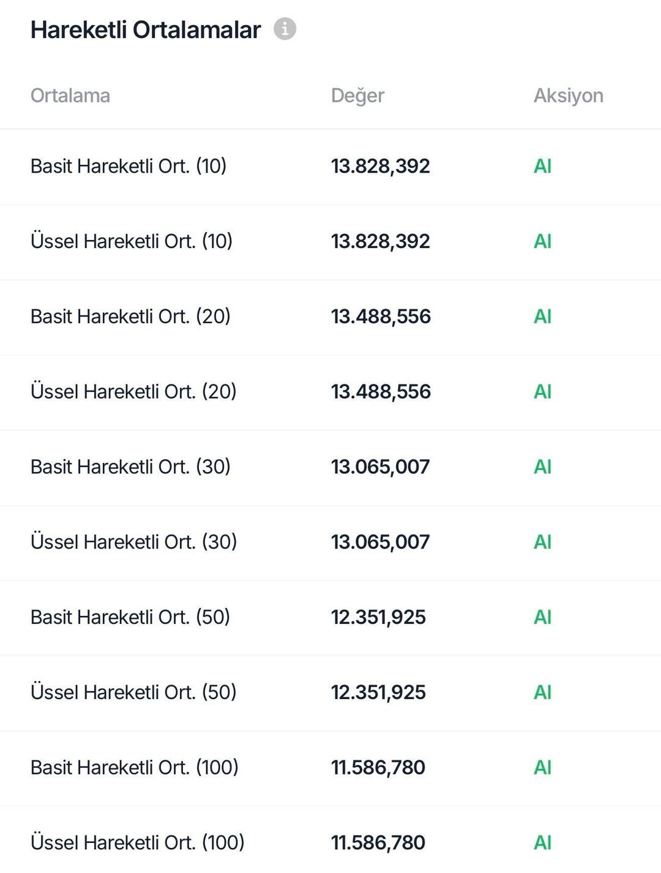Click the Al signal for Basit Ort. (50)

click(542, 617)
